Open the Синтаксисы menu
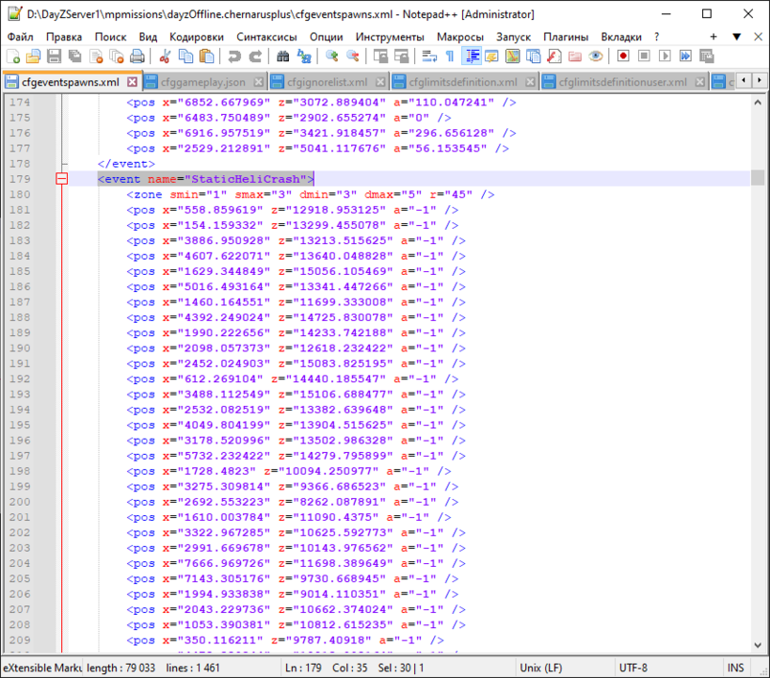Screen dimensions: 770x678 pyautogui.click(x=266, y=37)
